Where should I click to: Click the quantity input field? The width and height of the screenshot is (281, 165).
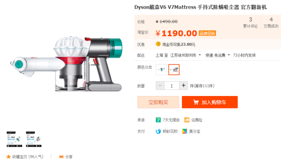click(172, 86)
